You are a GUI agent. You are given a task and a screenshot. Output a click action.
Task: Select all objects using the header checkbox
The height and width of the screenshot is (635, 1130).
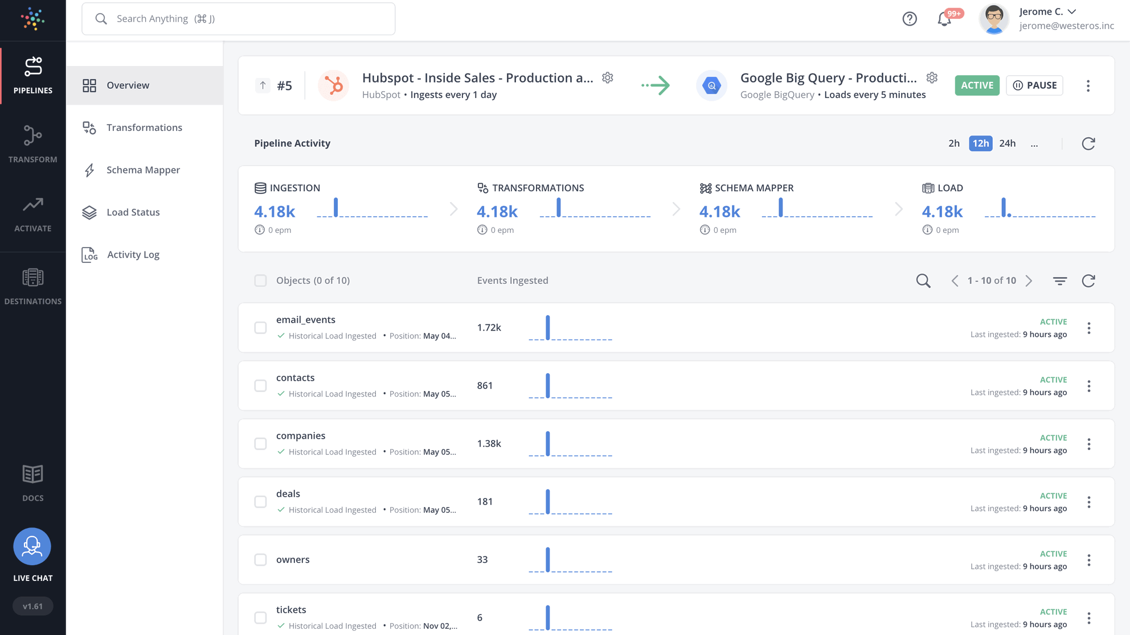tap(261, 281)
